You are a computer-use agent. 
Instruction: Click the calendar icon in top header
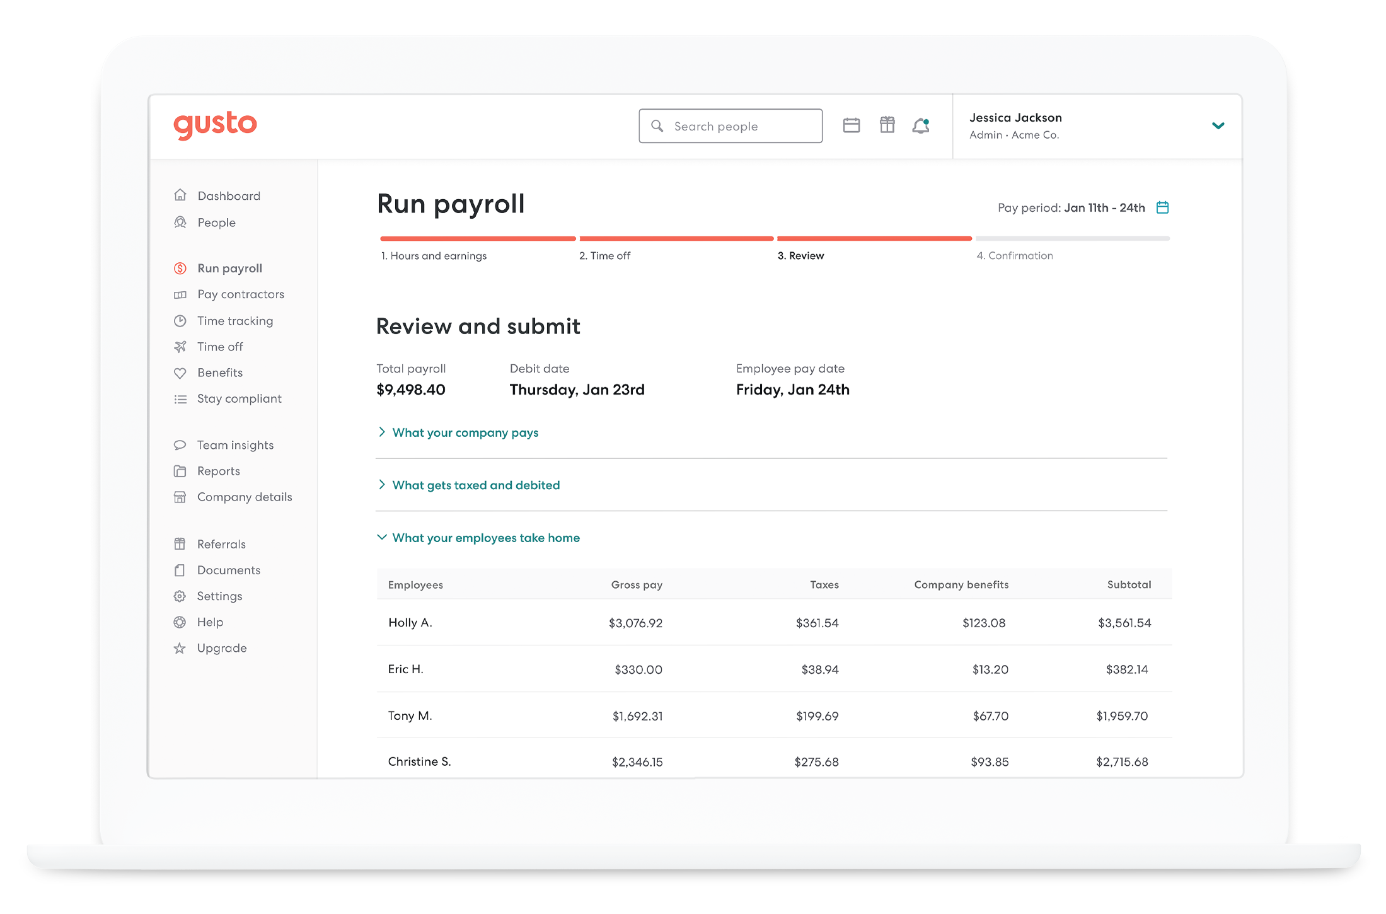(x=851, y=125)
